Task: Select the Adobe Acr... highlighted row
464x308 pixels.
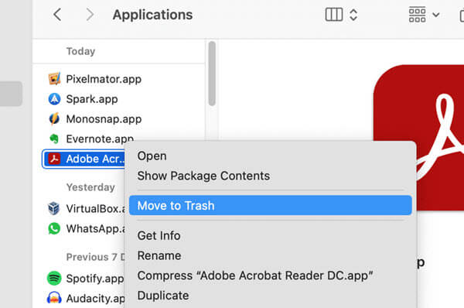Action: pyautogui.click(x=84, y=159)
